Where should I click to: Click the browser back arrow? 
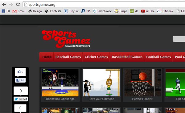click(x=4, y=5)
